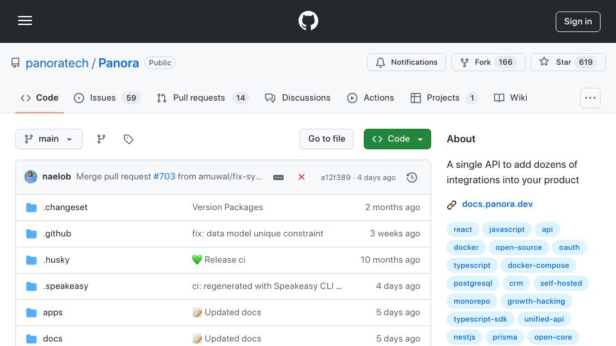This screenshot has height=346, width=616.
Task: Select the api topic tag
Action: point(547,229)
